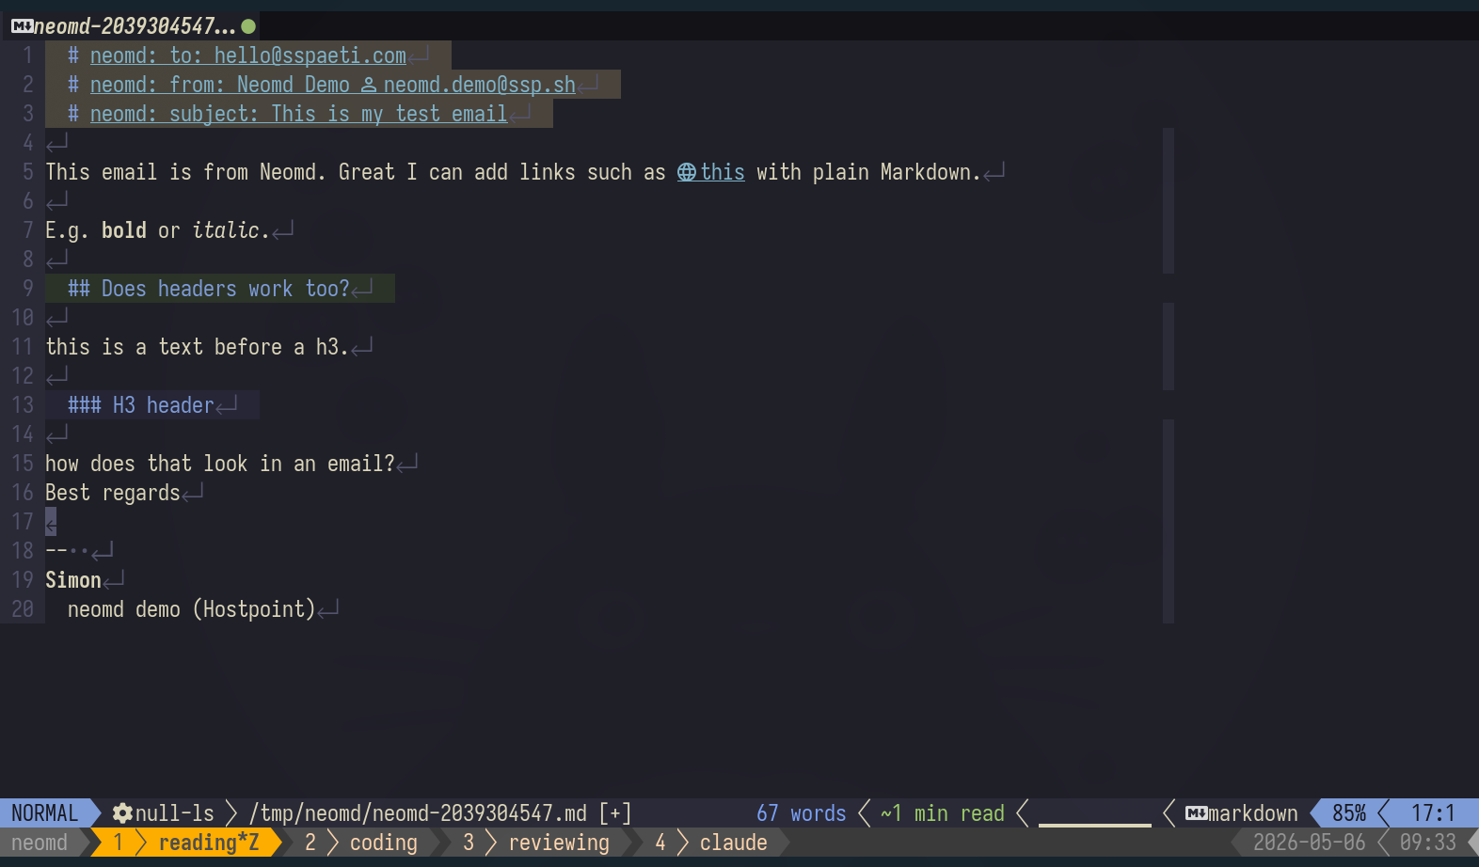Open the neomd-2039304547 buffer tab
Screen dimensions: 1479x867
pos(130,26)
